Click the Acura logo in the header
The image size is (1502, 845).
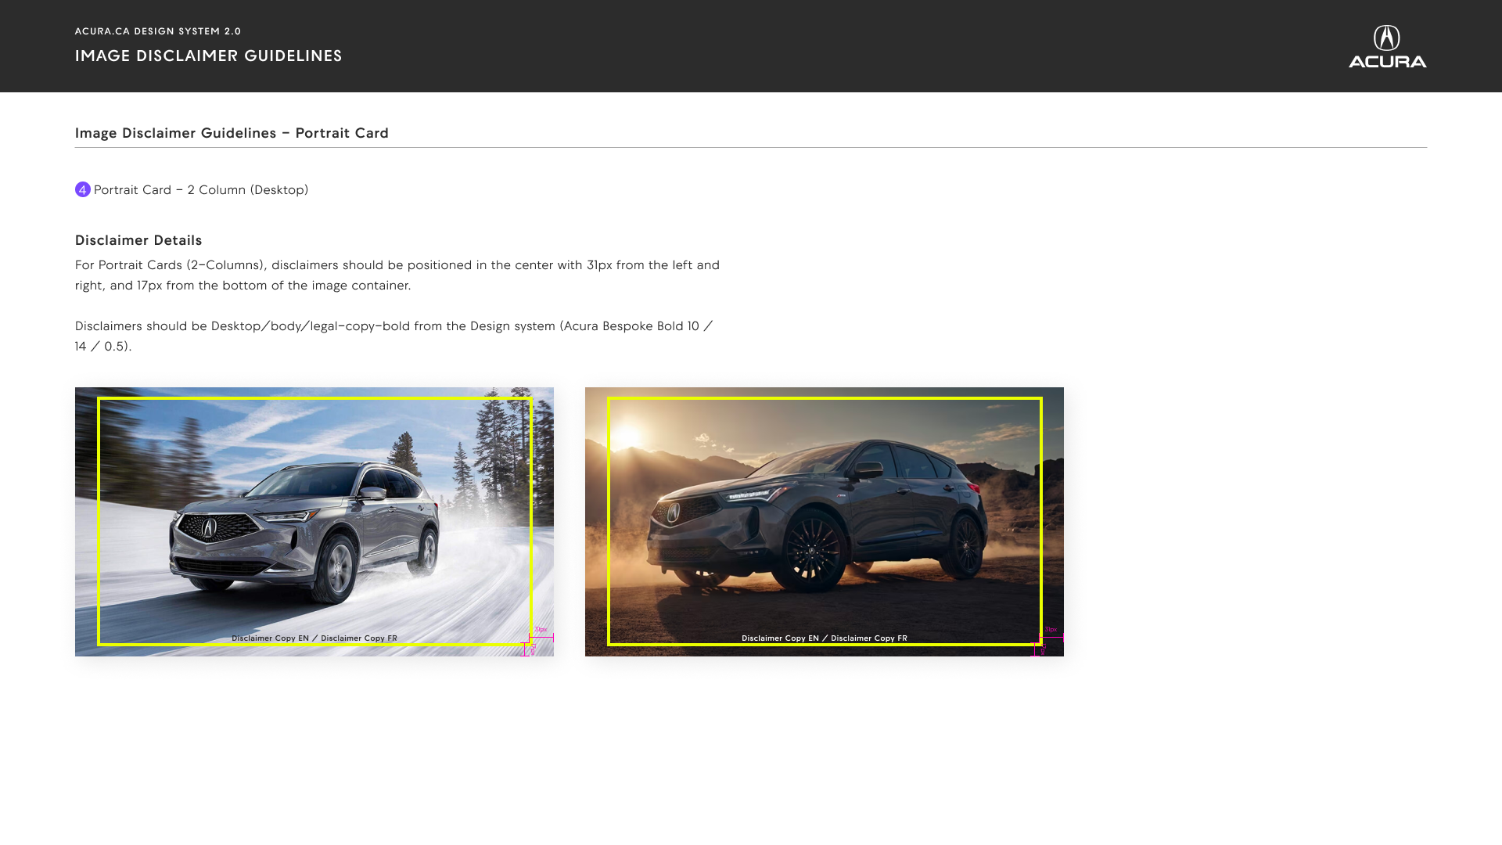[1387, 46]
